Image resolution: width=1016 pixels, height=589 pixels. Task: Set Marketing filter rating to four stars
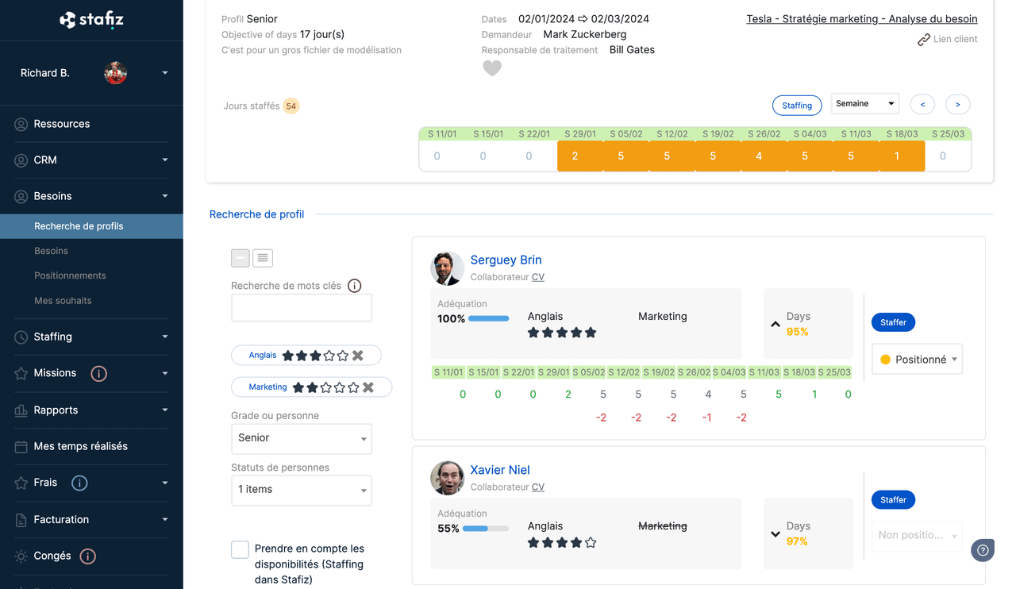pos(339,387)
